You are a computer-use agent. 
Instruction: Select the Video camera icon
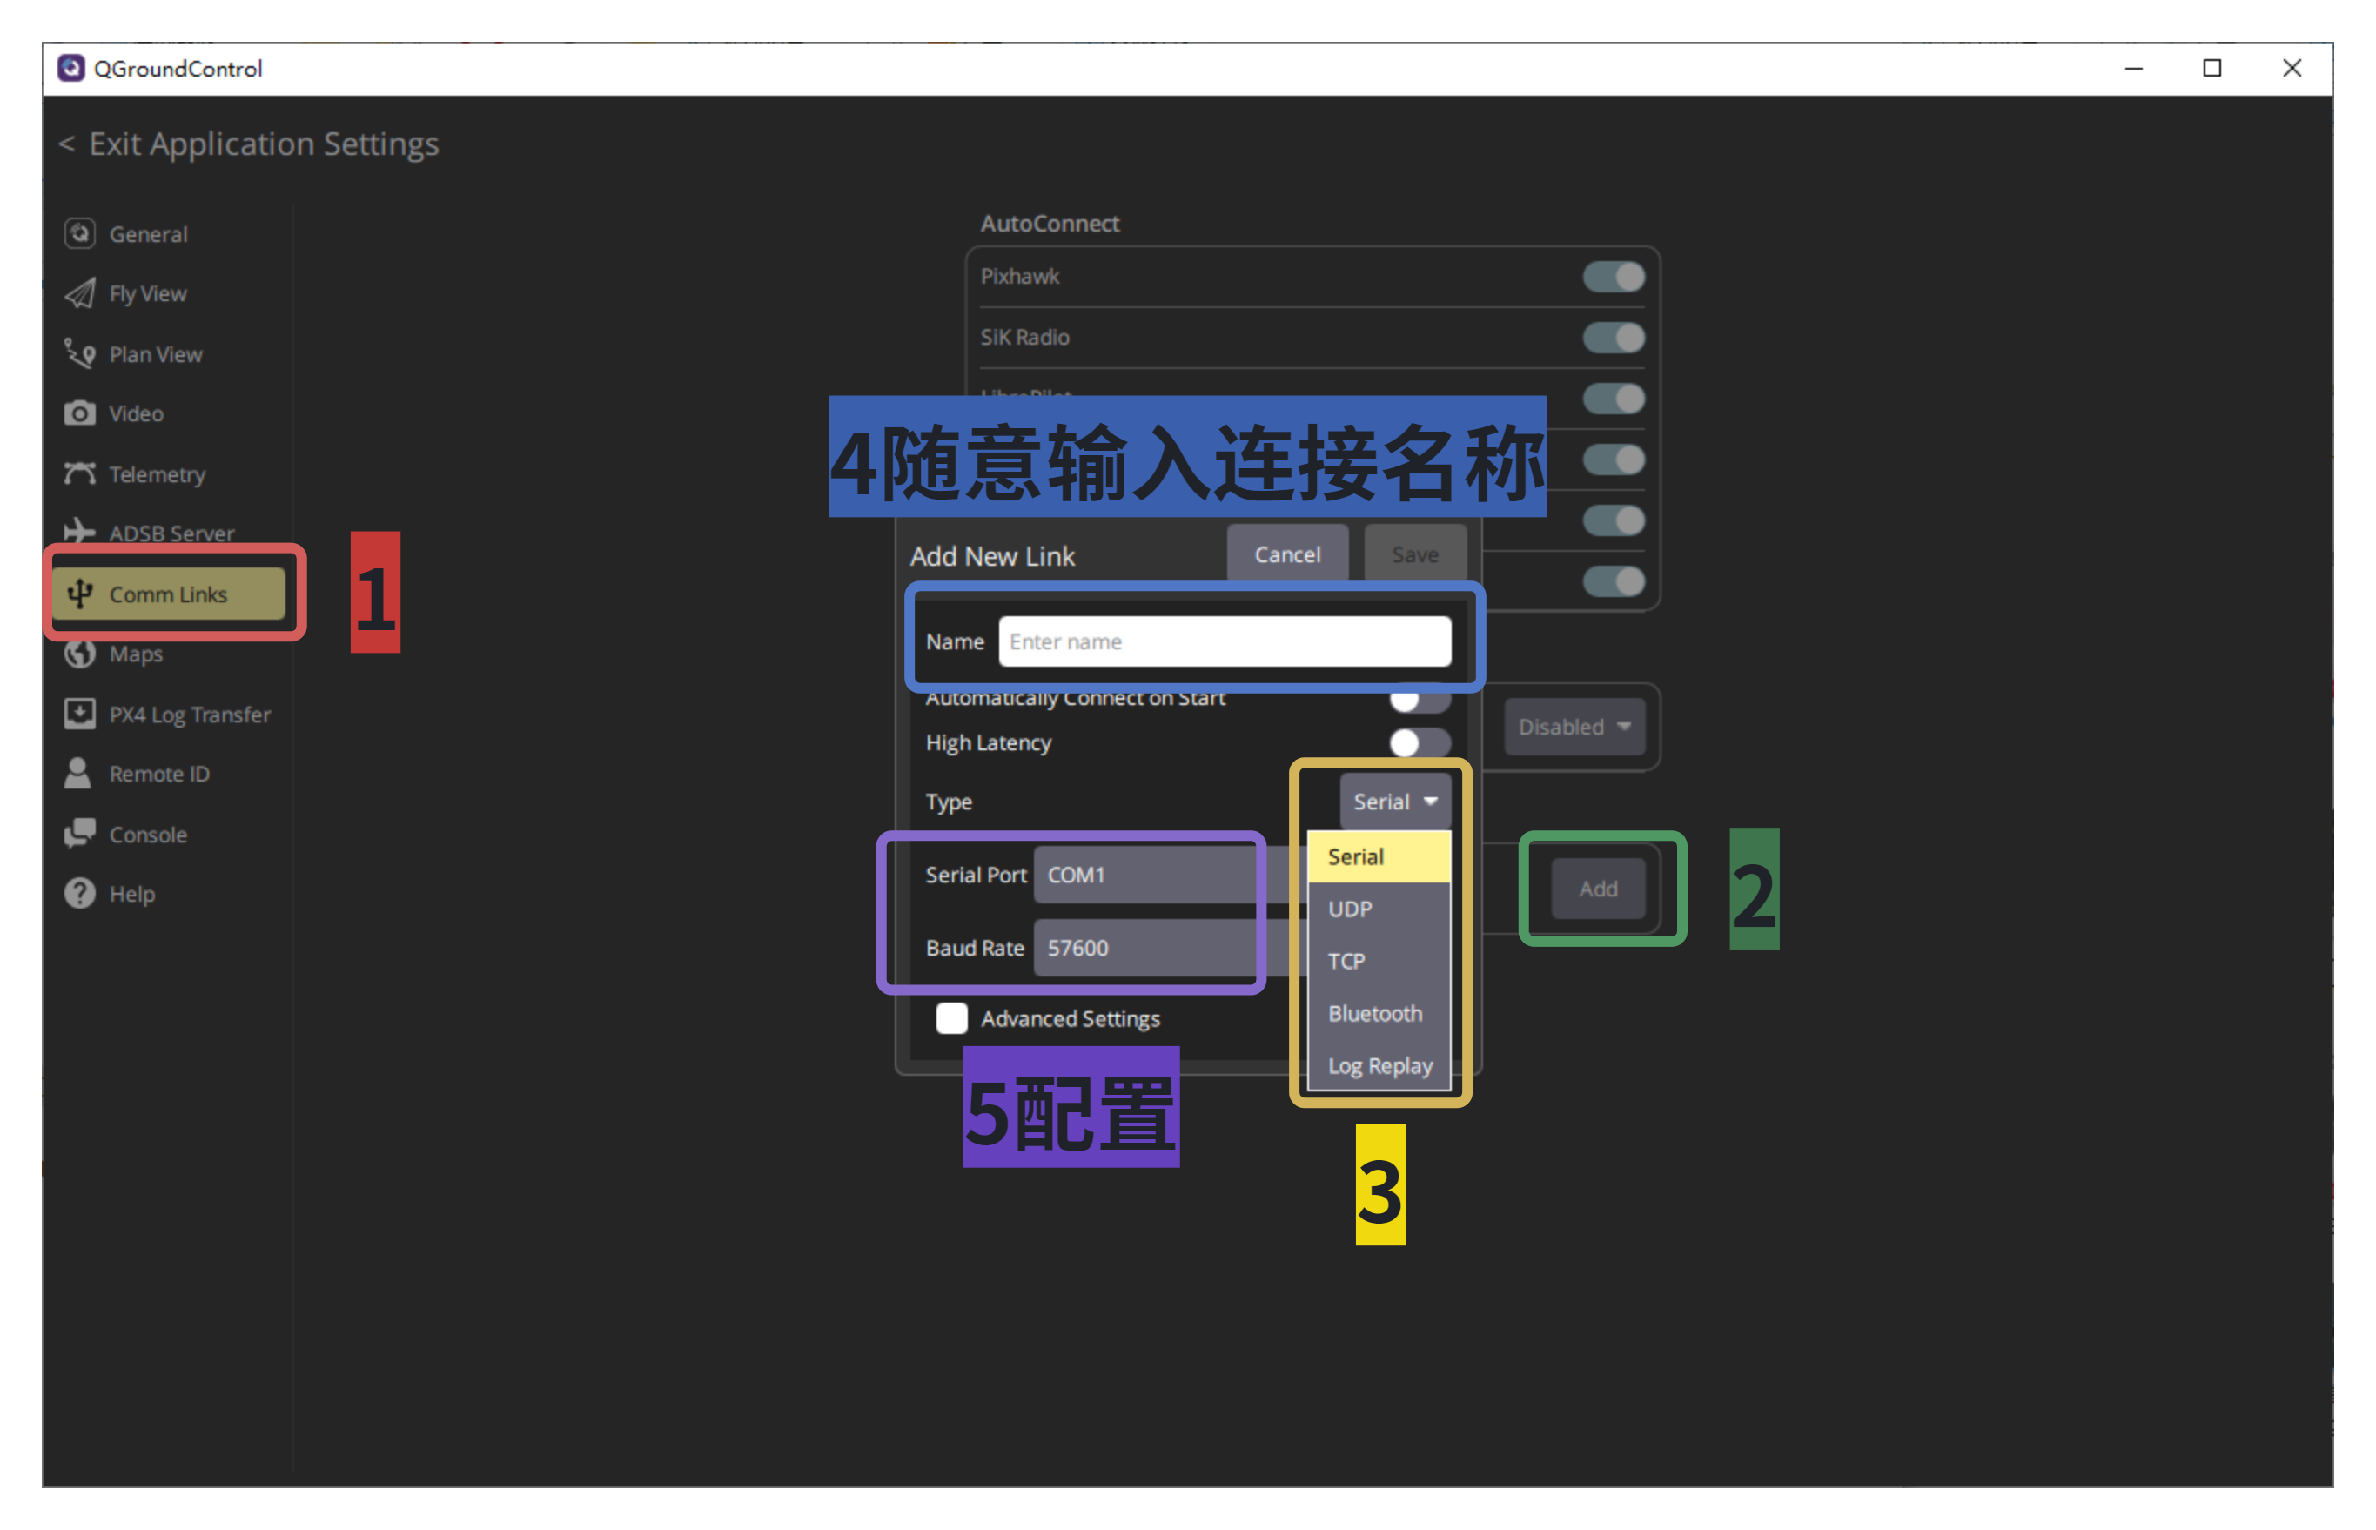coord(79,413)
